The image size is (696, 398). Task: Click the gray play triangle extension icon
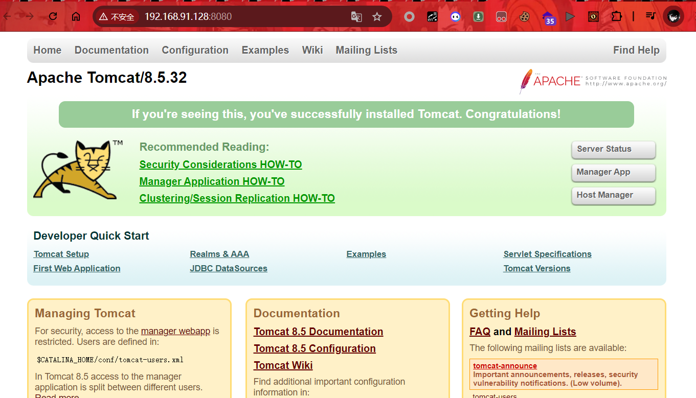pyautogui.click(x=570, y=17)
